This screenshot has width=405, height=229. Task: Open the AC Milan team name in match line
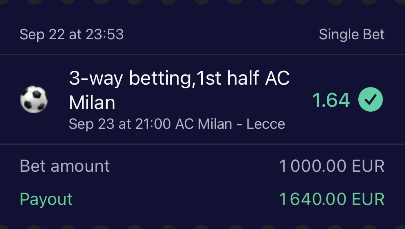click(204, 123)
